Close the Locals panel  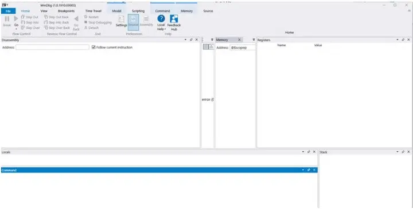click(x=314, y=152)
